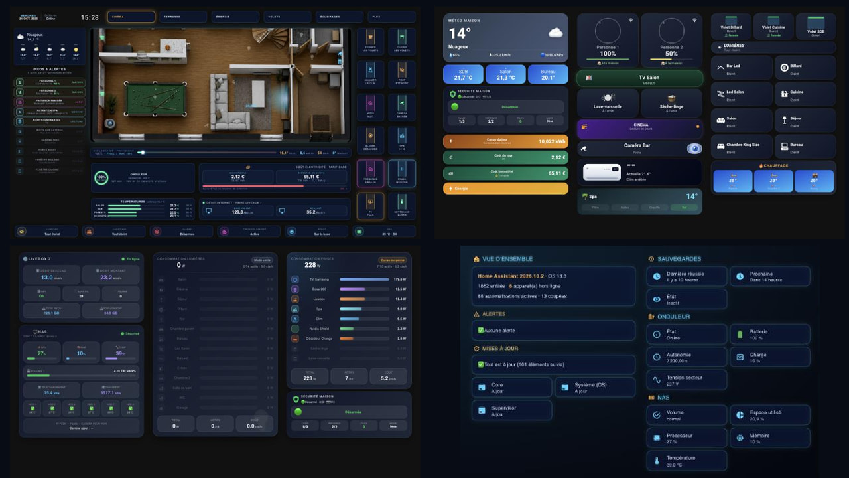Open the Infos & Alertes section
The image size is (849, 478).
[50, 70]
